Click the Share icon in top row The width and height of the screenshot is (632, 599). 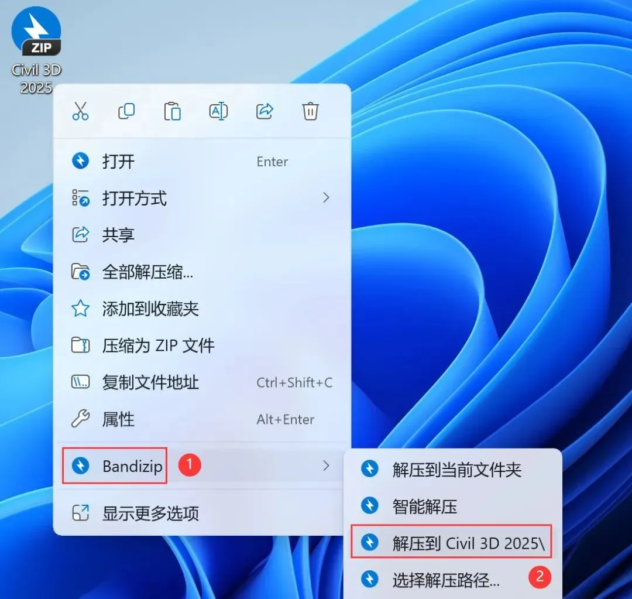click(x=265, y=111)
